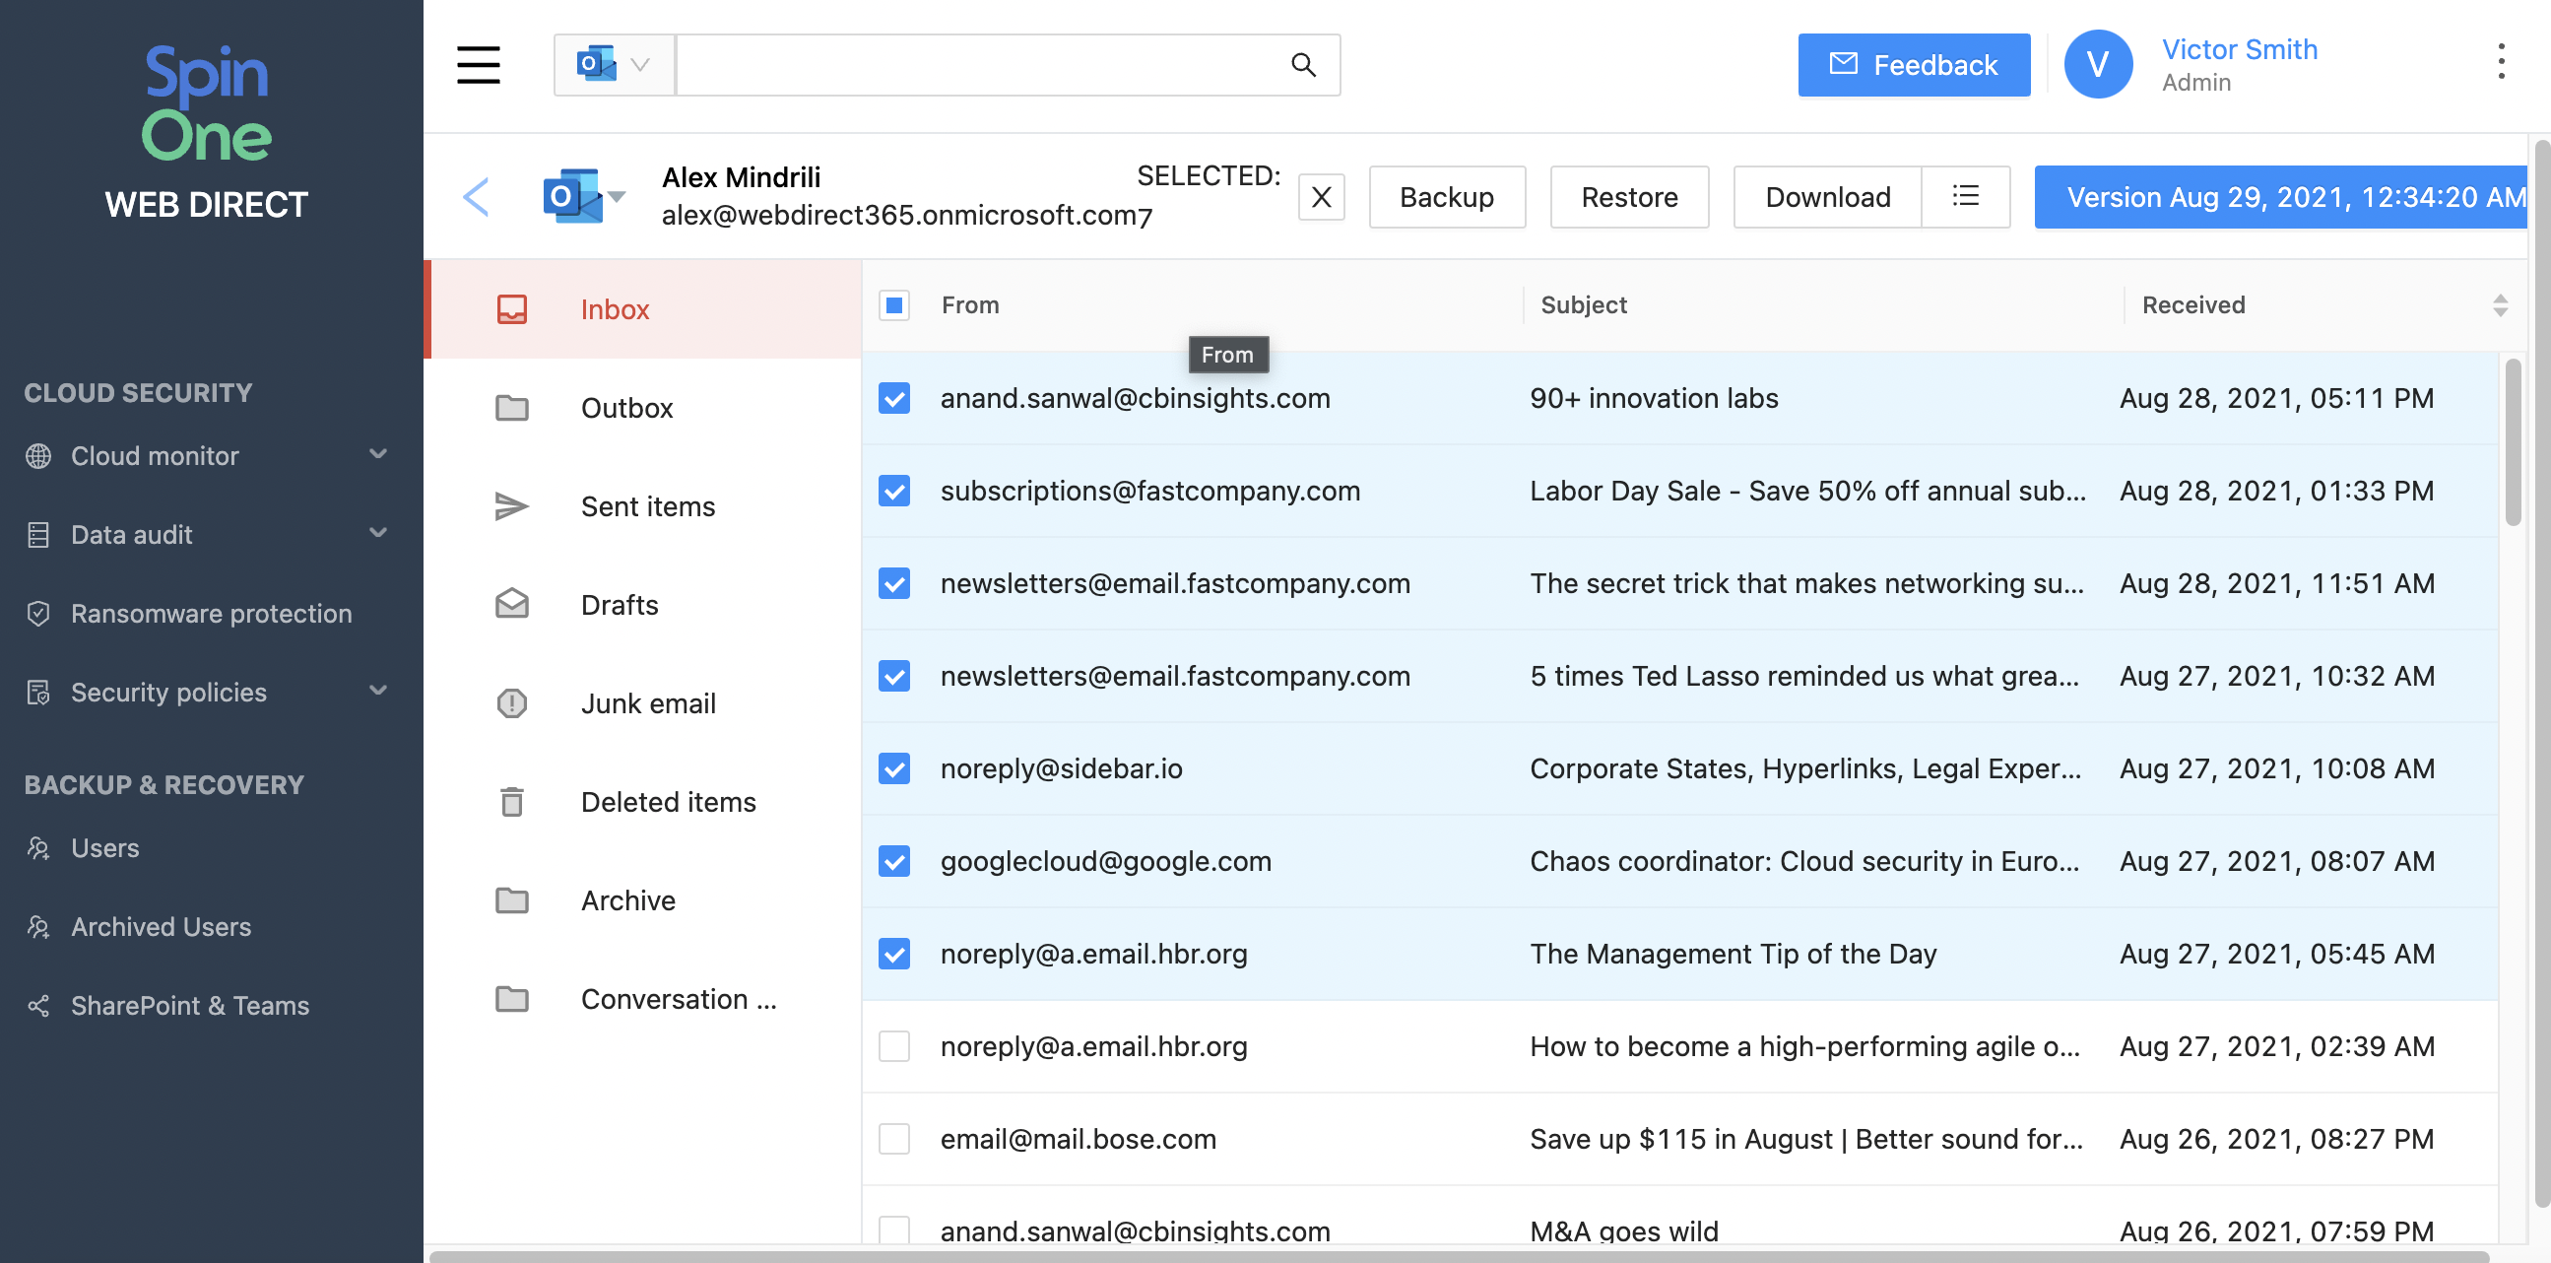2551x1263 pixels.
Task: Open the three-dot menu in the top right
Action: tap(2503, 61)
